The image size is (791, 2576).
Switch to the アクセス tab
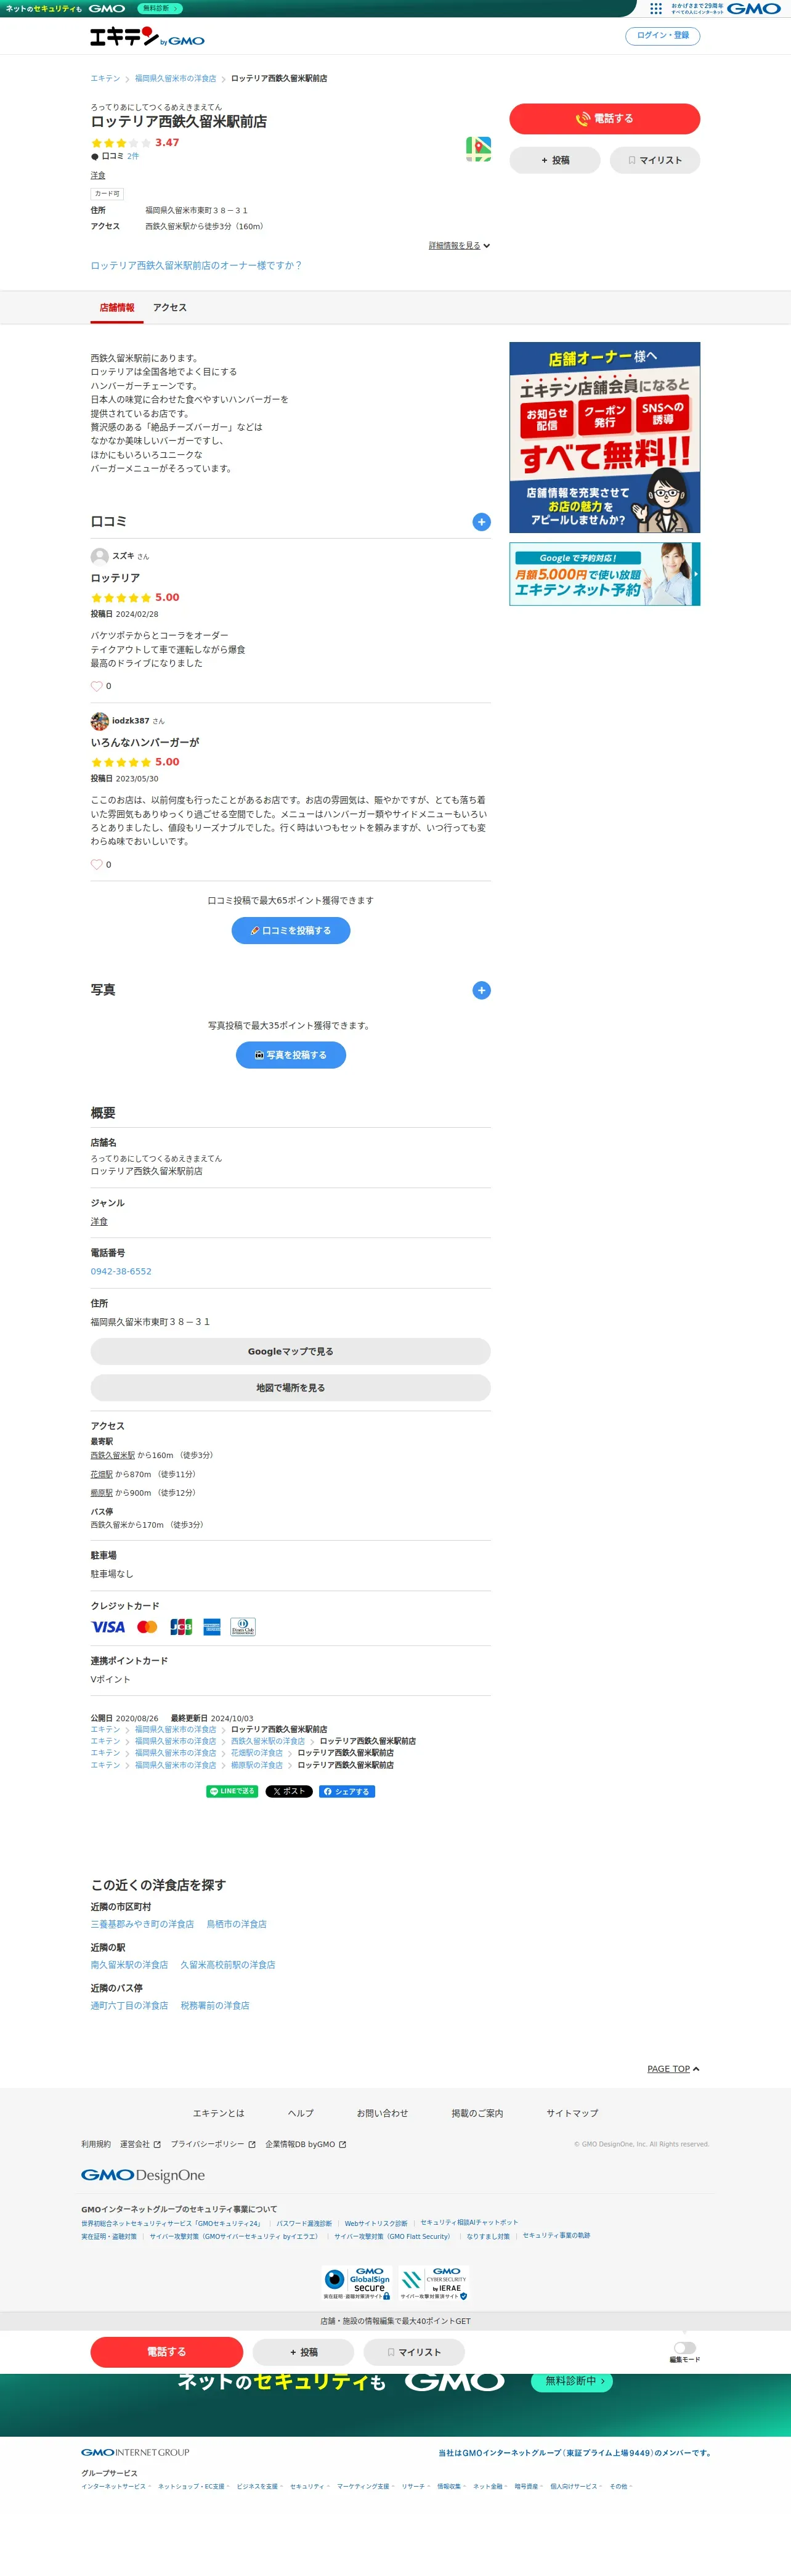170,308
